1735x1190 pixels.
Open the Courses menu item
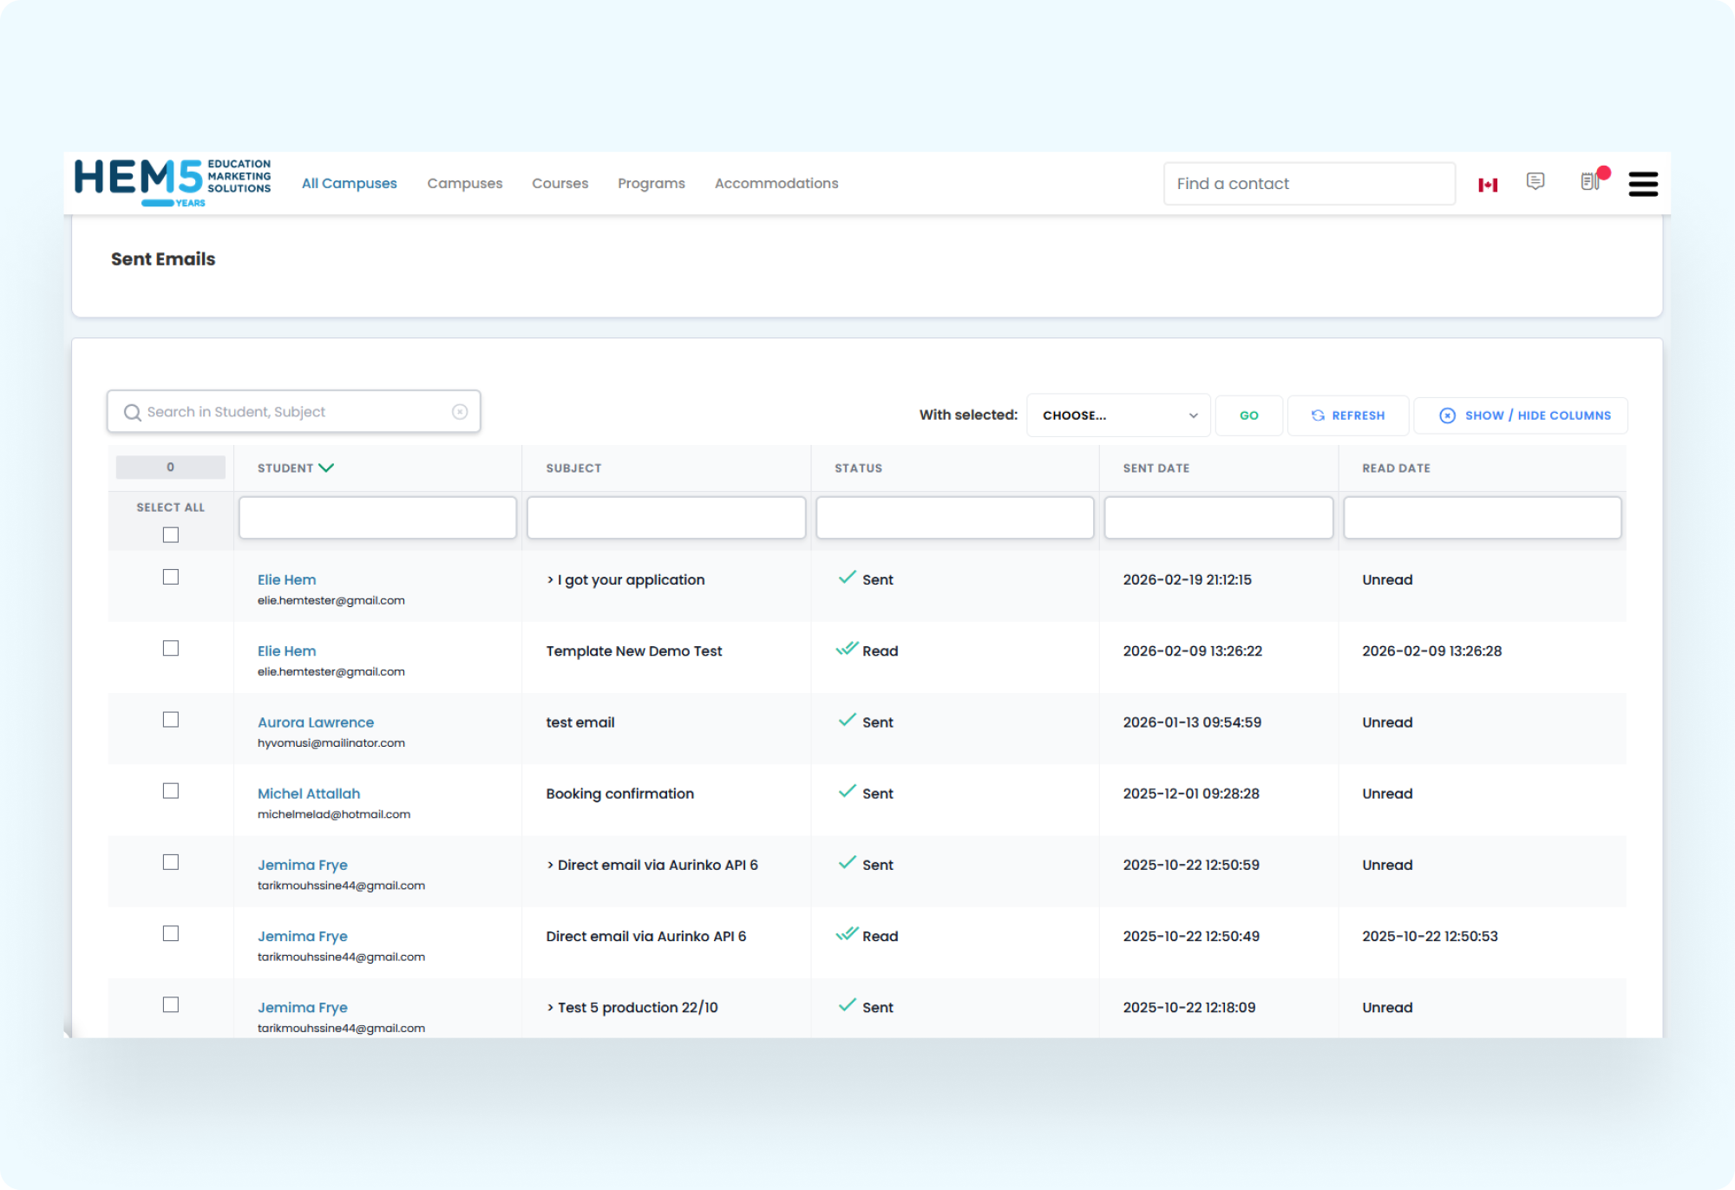(560, 184)
